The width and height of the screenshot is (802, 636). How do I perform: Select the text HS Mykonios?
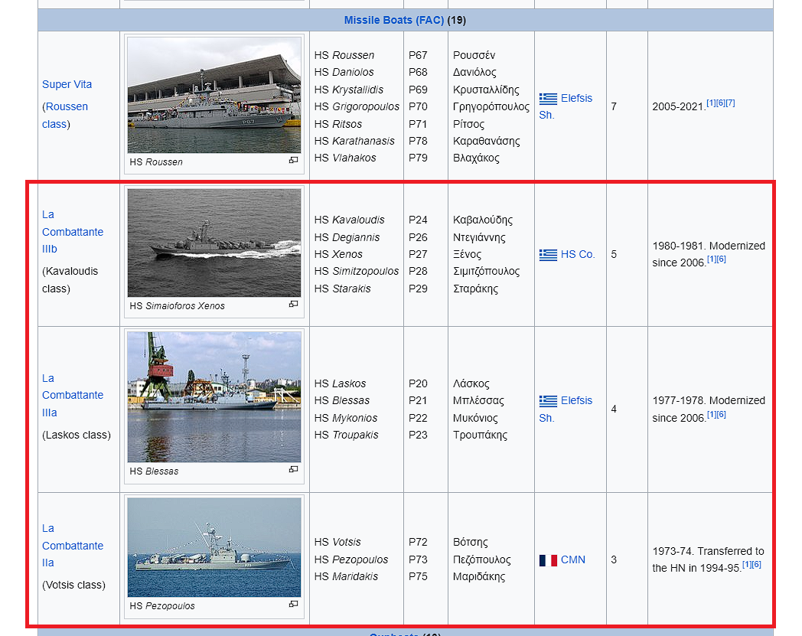(346, 418)
